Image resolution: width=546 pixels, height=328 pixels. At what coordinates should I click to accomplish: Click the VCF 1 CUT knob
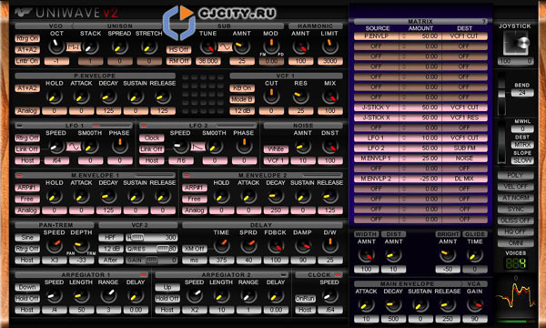coord(271,97)
